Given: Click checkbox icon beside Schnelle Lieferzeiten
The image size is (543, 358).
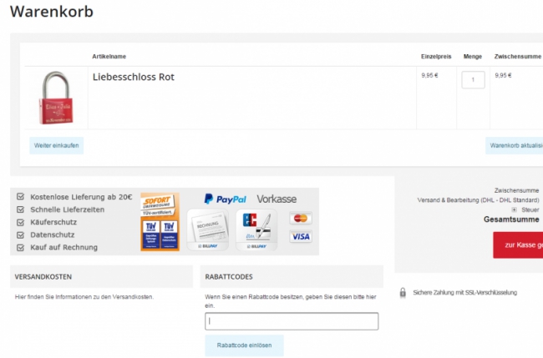Looking at the screenshot, I should (x=20, y=209).
